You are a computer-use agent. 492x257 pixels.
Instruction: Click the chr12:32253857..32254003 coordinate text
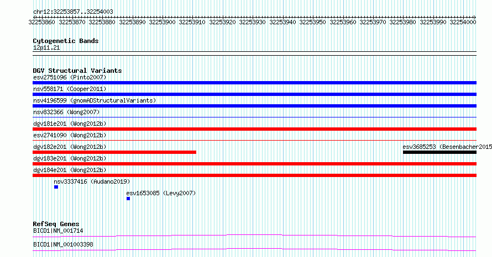coord(73,12)
